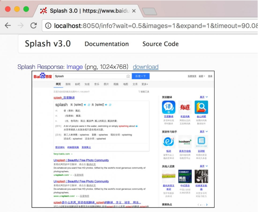258x212 pixels.
Task: Click the 有道 red dictionary icon
Action: point(185,107)
